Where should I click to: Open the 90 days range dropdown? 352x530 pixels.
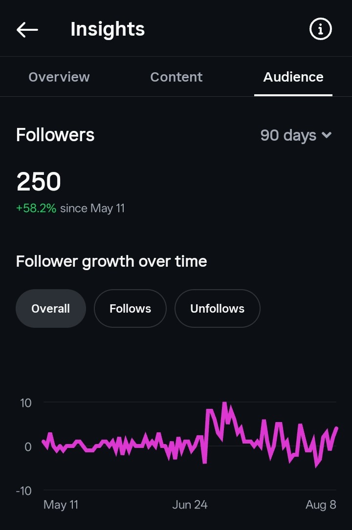296,135
